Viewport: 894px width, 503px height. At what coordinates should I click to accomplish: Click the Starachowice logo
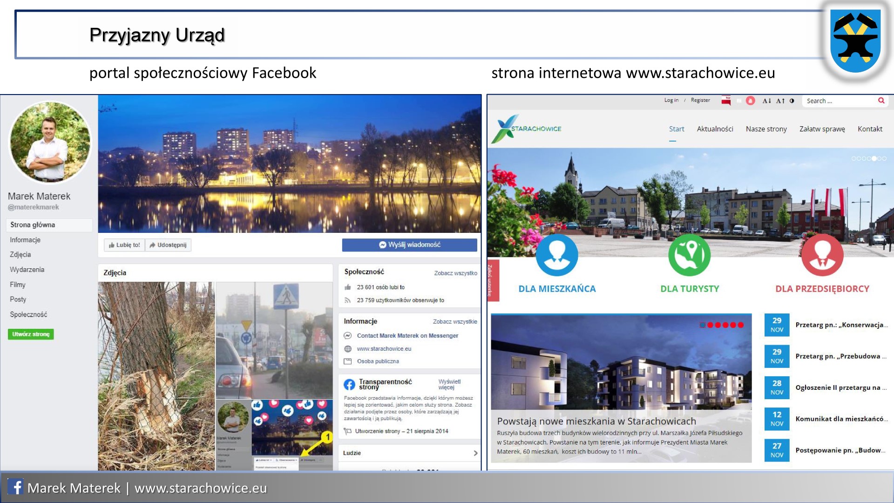click(x=526, y=129)
